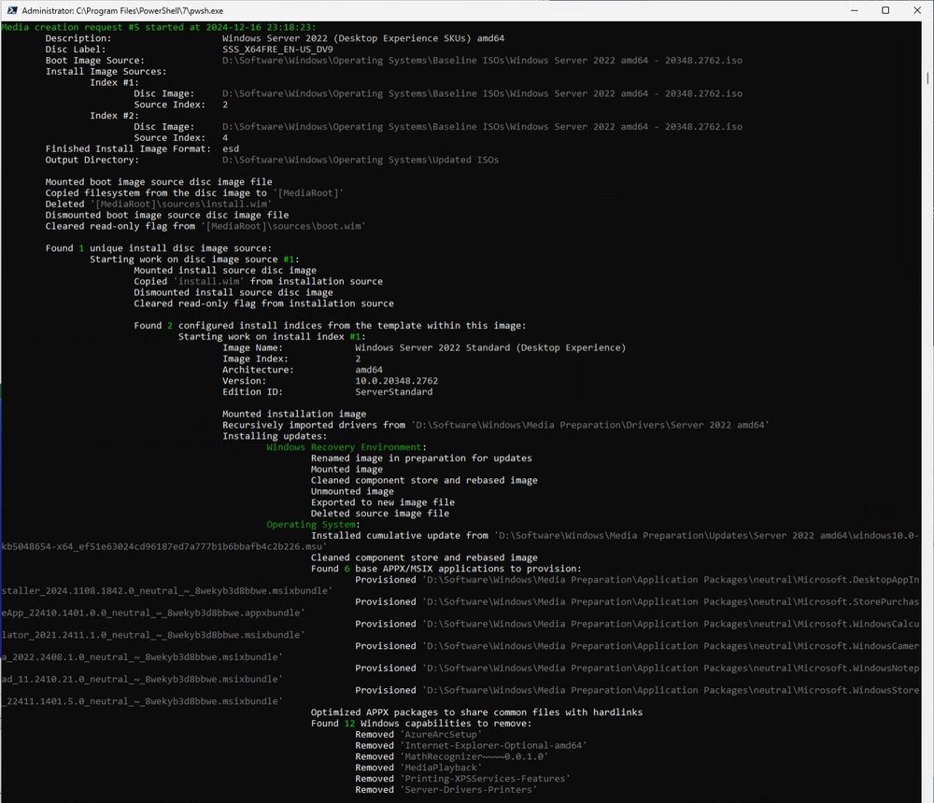The height and width of the screenshot is (803, 934).
Task: Click the "Removed 'AzureArcSetup'" line
Action: pos(418,735)
